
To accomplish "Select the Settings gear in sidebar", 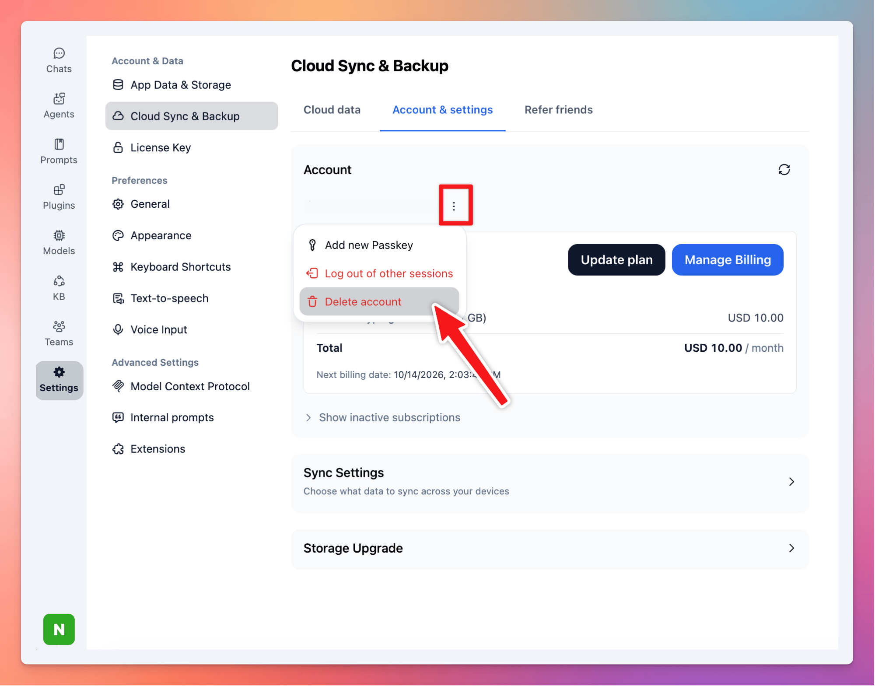I will (59, 380).
